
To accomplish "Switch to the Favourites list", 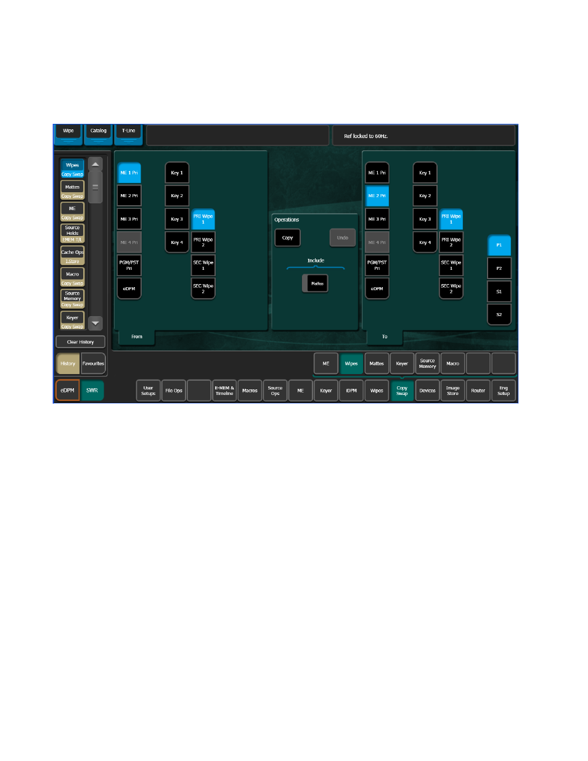I will (x=93, y=364).
